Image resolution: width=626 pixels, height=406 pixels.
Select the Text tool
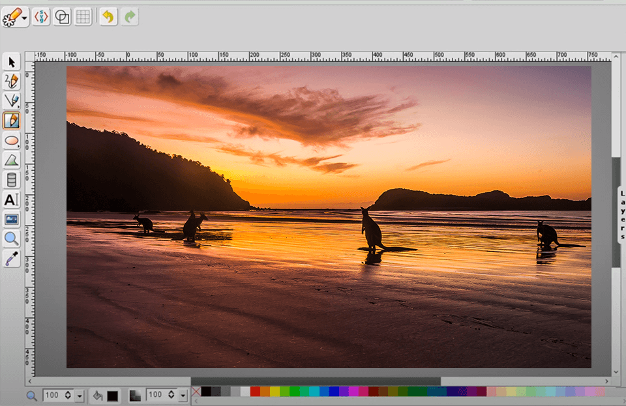[12, 199]
